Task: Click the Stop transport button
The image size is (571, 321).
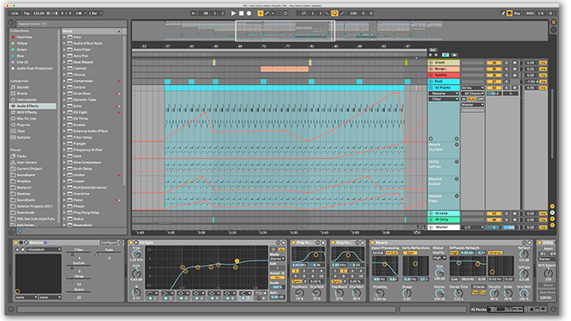Action: coord(241,13)
